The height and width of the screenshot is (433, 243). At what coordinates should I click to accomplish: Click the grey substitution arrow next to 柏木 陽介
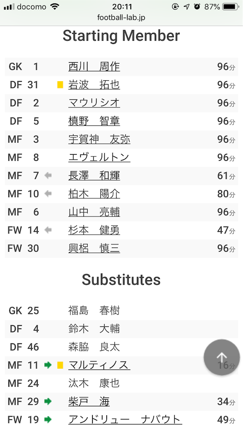[x=48, y=194]
